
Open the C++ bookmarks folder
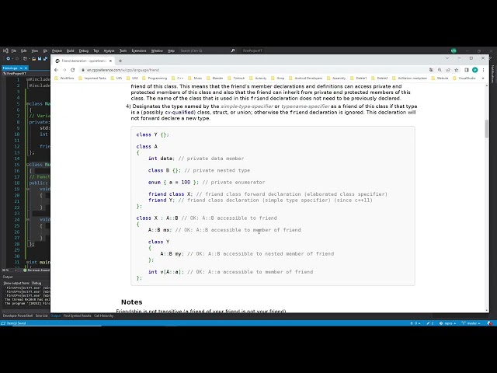pyautogui.click(x=178, y=78)
